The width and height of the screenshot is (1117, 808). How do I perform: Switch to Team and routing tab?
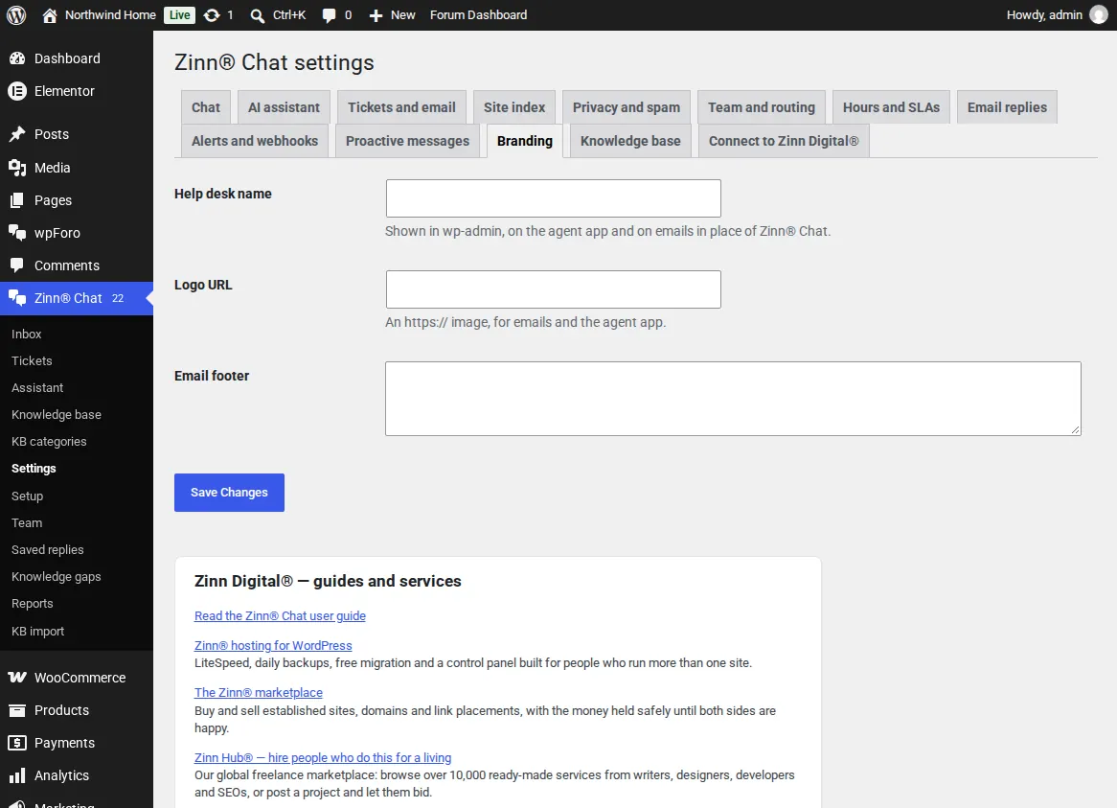[x=762, y=107]
